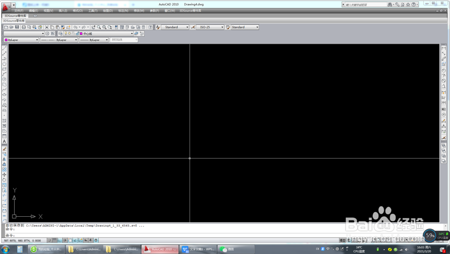Click the New drawing icon

pos(6,27)
